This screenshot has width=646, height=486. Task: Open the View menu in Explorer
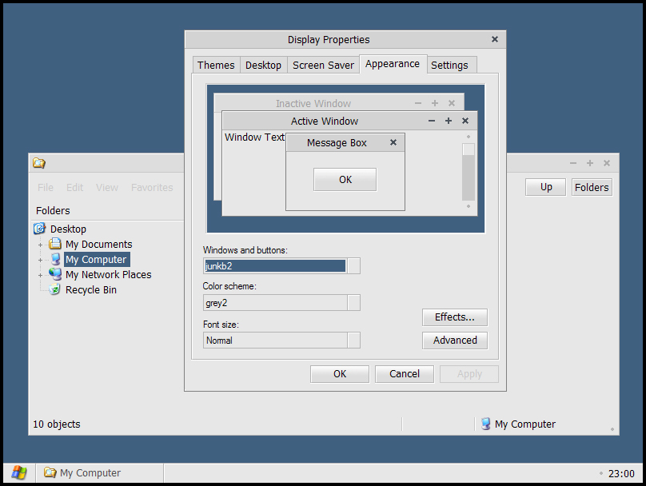[x=107, y=187]
